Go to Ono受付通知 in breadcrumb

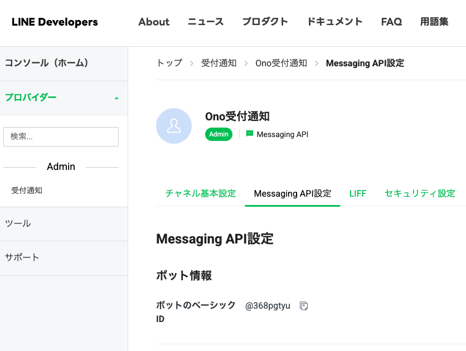pyautogui.click(x=281, y=63)
